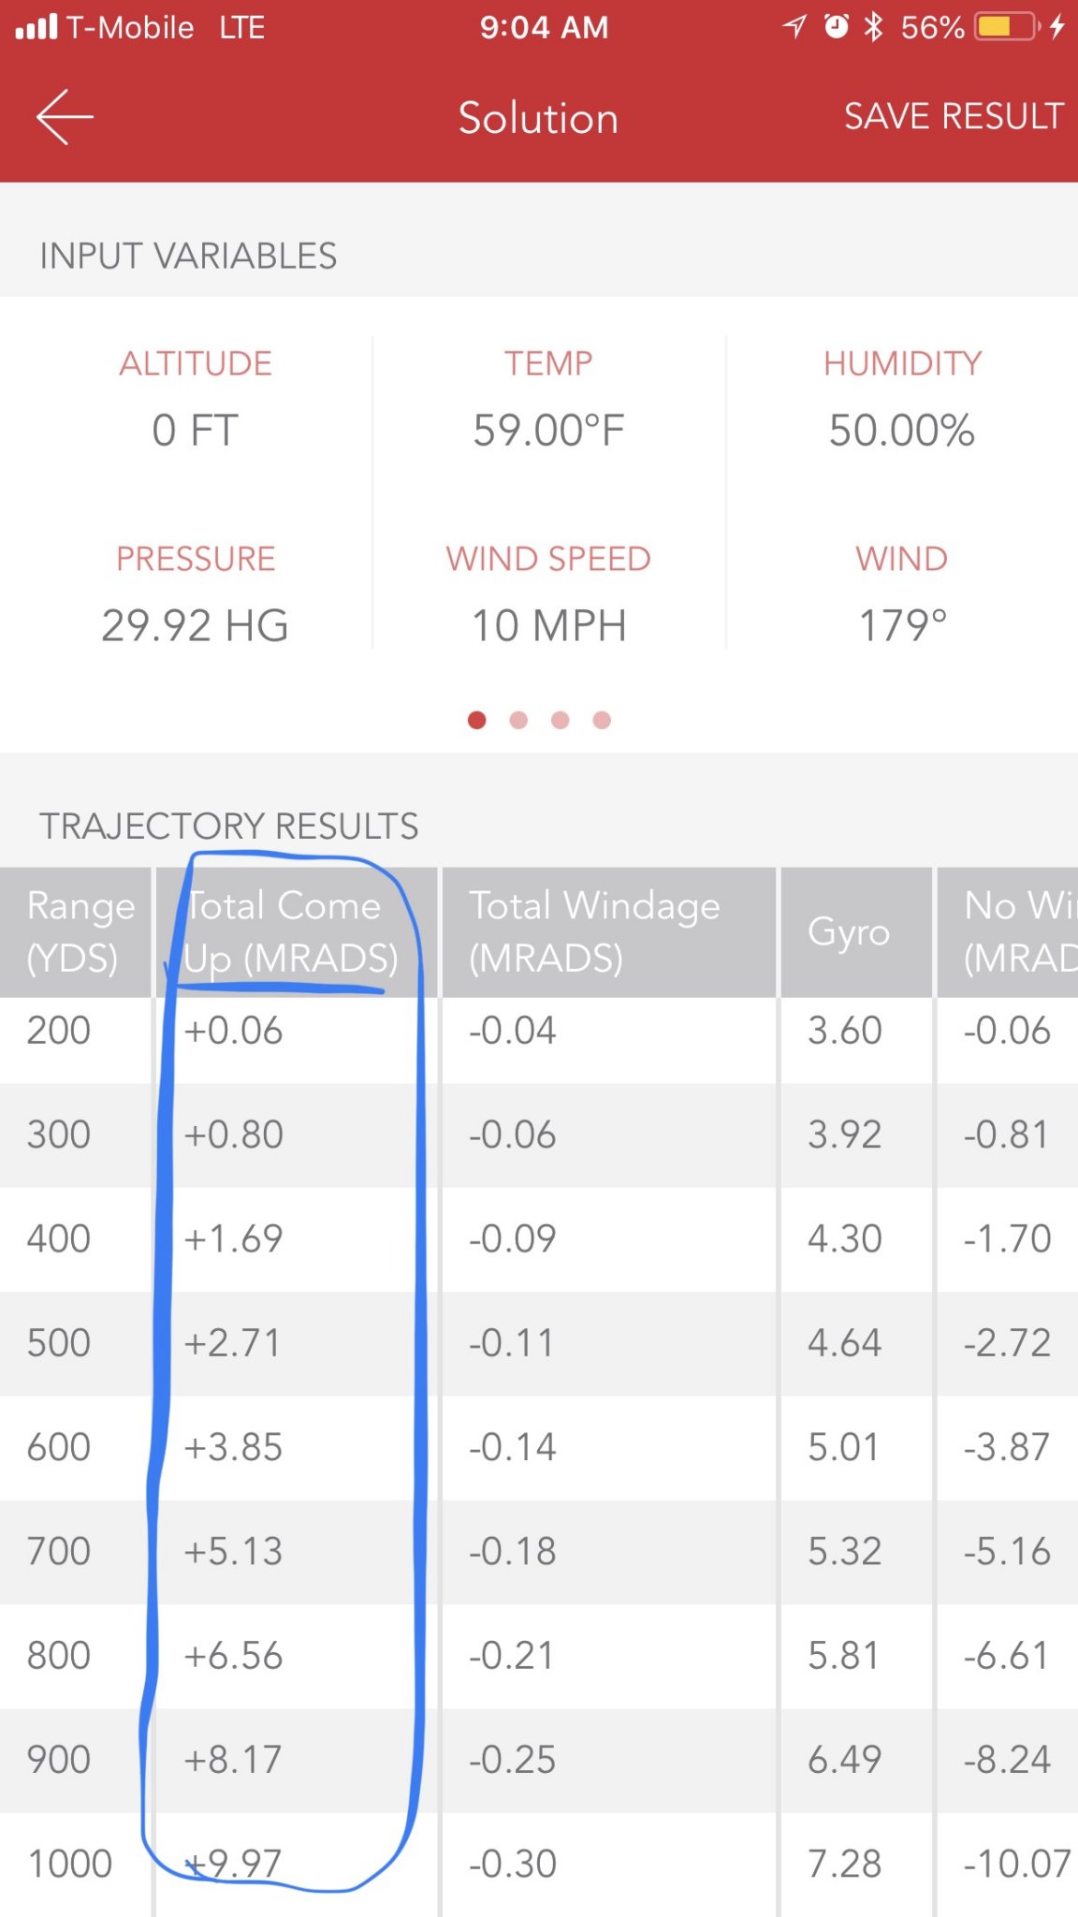Select the second page indicator dot
Image resolution: width=1078 pixels, height=1917 pixels.
point(518,720)
